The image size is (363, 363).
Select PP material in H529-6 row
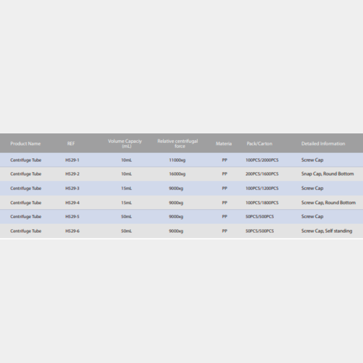[x=225, y=231]
